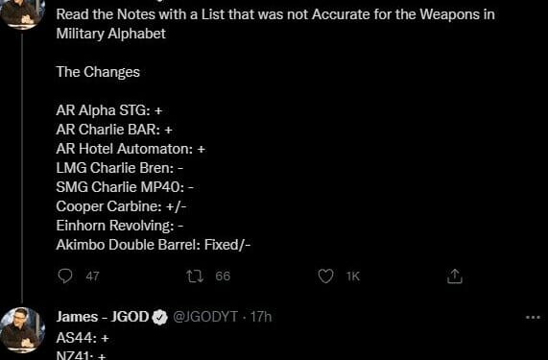Click the 47 replies count
This screenshot has height=360, width=548.
click(x=92, y=276)
